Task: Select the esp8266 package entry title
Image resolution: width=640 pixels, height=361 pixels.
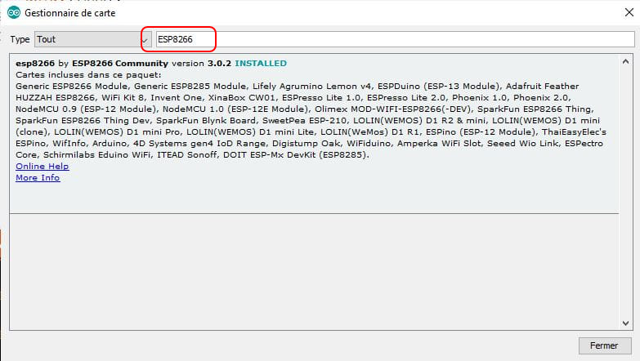Action: click(35, 64)
